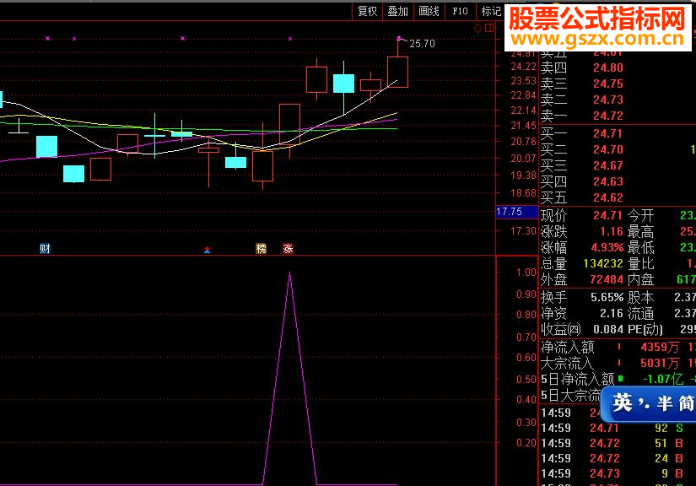Click the 换手 value 5.65%
696x486 pixels.
[607, 297]
